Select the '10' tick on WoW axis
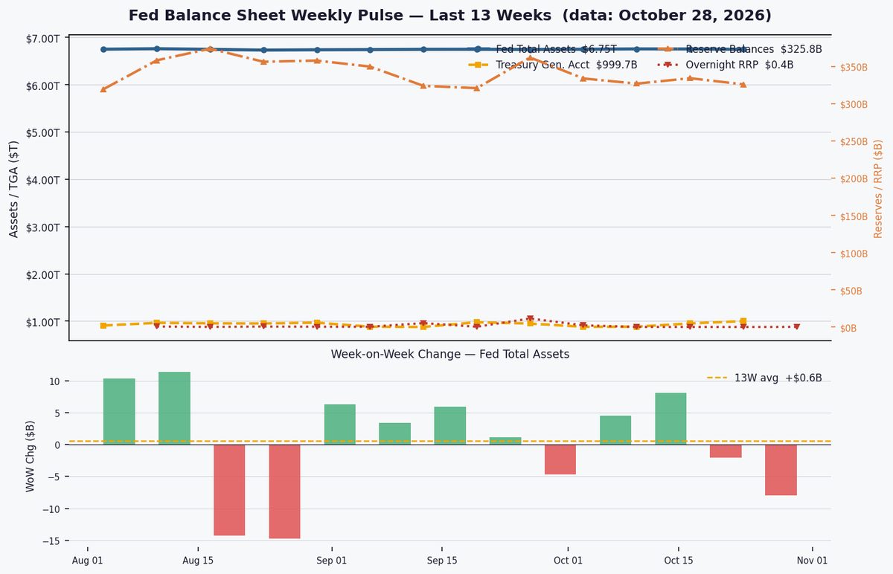Screen dimensions: 893x574 [55, 381]
